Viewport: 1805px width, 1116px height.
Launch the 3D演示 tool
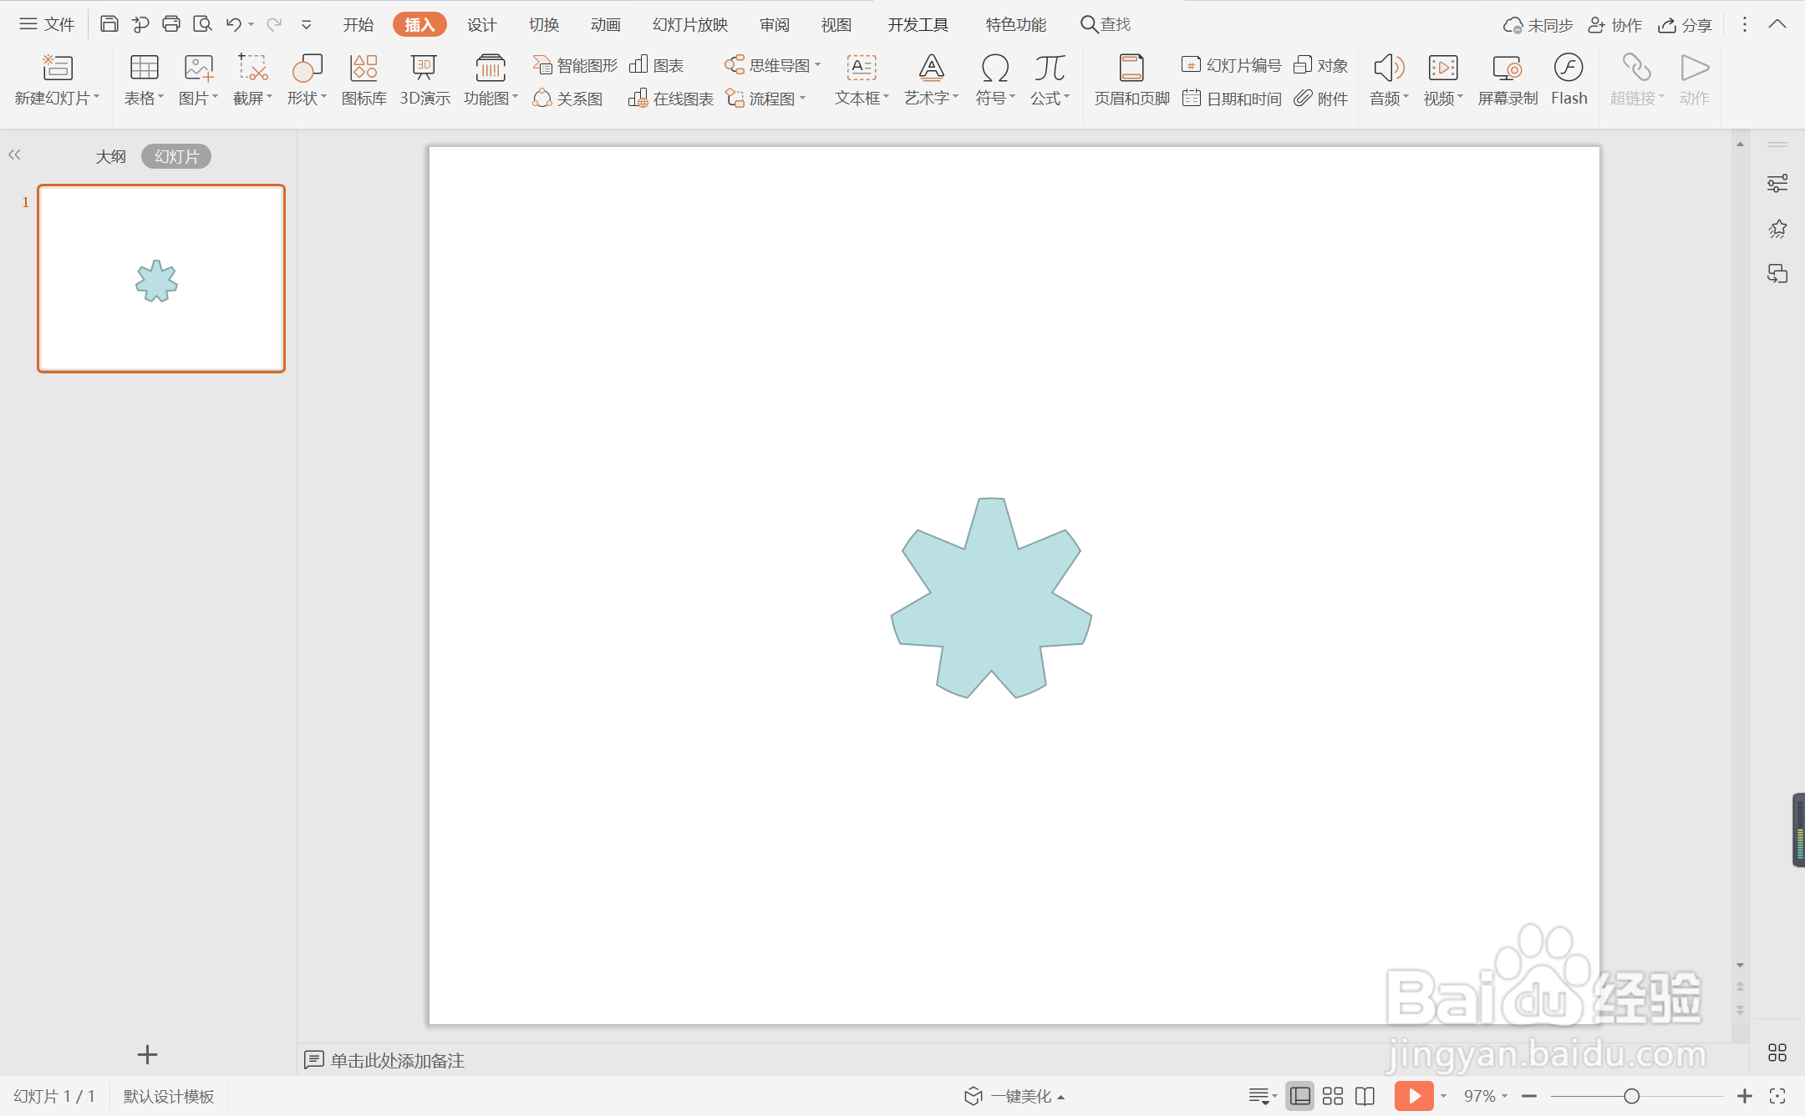425,80
